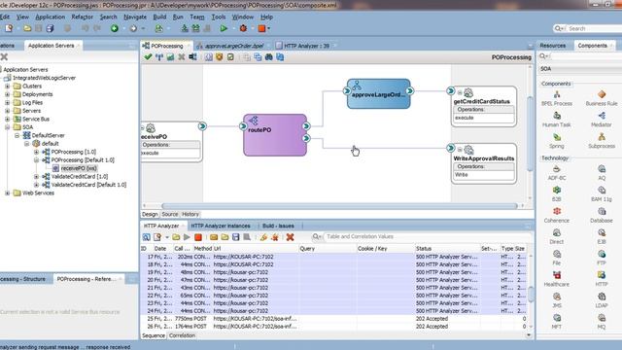Click the approveLargeOrder BPEL component

point(378,93)
